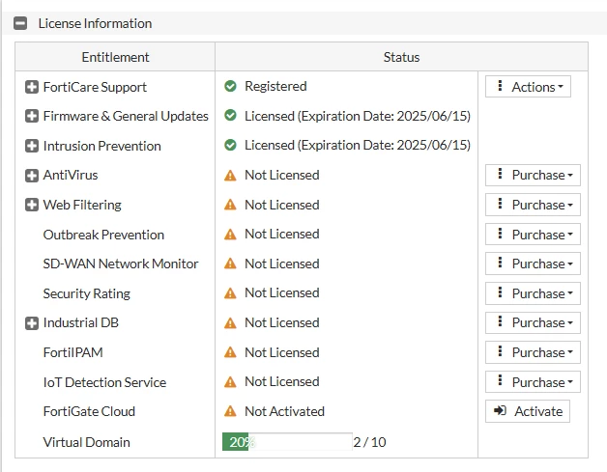Click the Entitlement column header
Image resolution: width=607 pixels, height=472 pixels.
tap(115, 57)
